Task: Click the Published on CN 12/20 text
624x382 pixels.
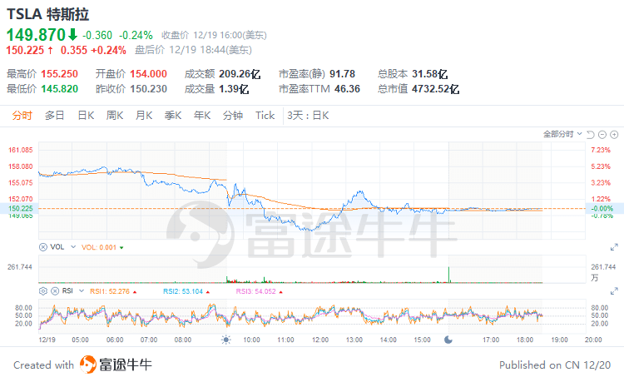Action: tap(555, 365)
